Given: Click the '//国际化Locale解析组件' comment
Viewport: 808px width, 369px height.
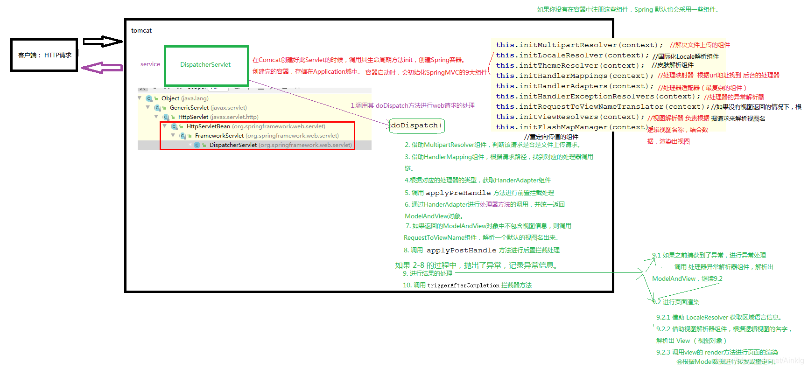Looking at the screenshot, I should (x=686, y=56).
